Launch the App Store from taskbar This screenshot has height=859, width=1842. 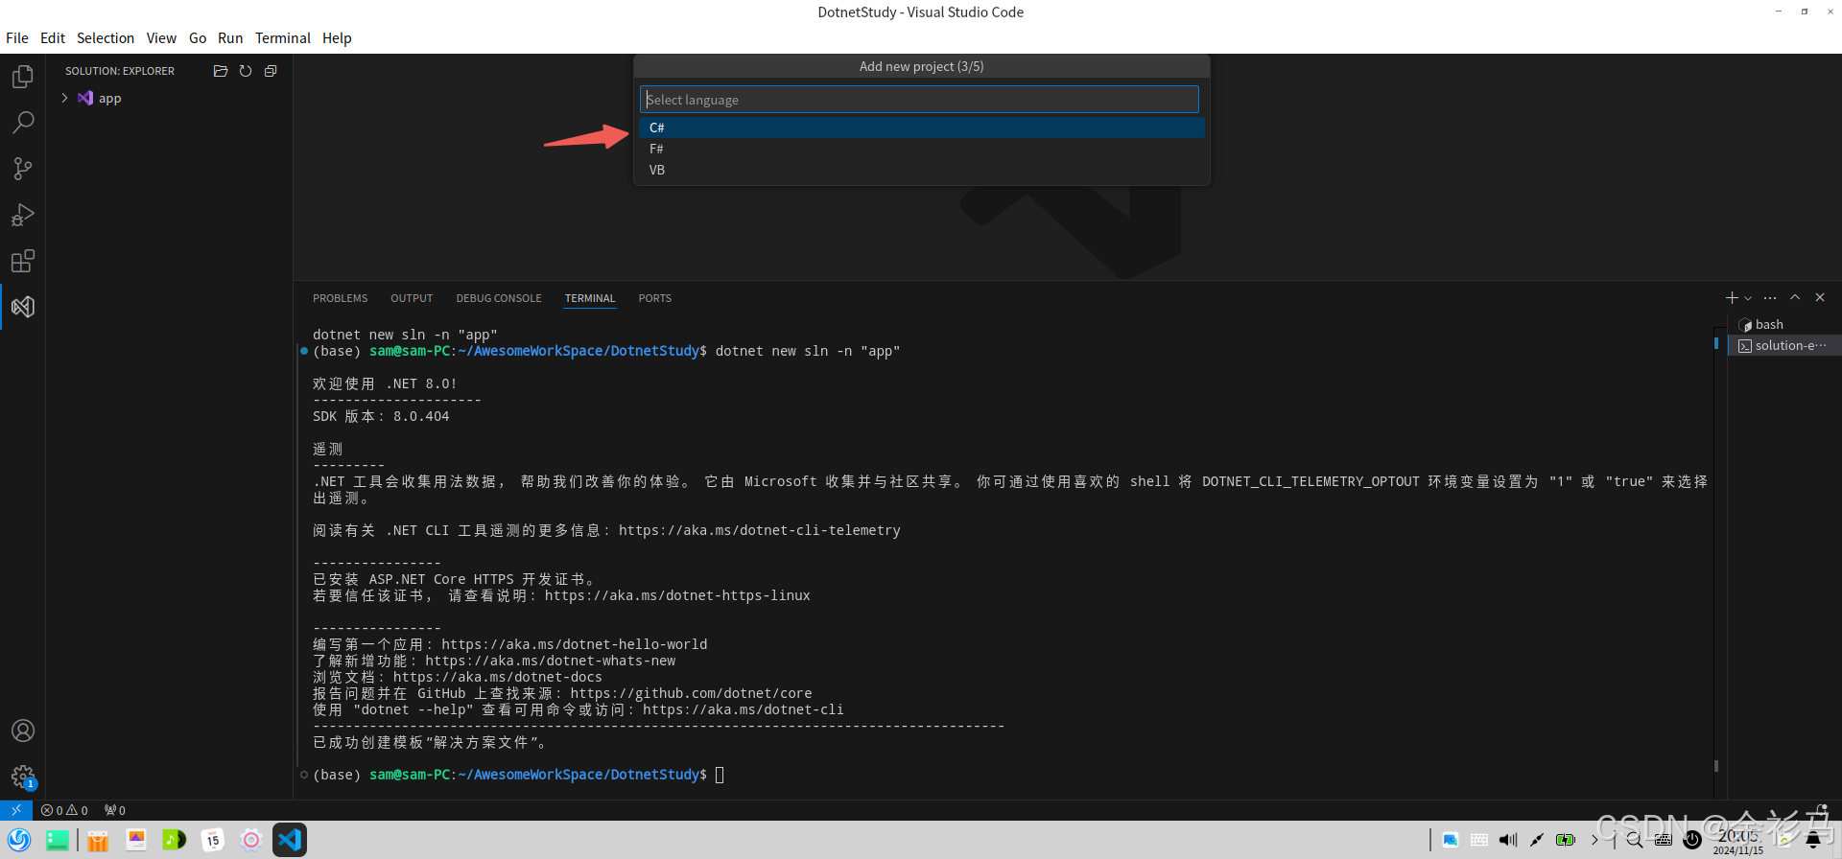pyautogui.click(x=97, y=840)
